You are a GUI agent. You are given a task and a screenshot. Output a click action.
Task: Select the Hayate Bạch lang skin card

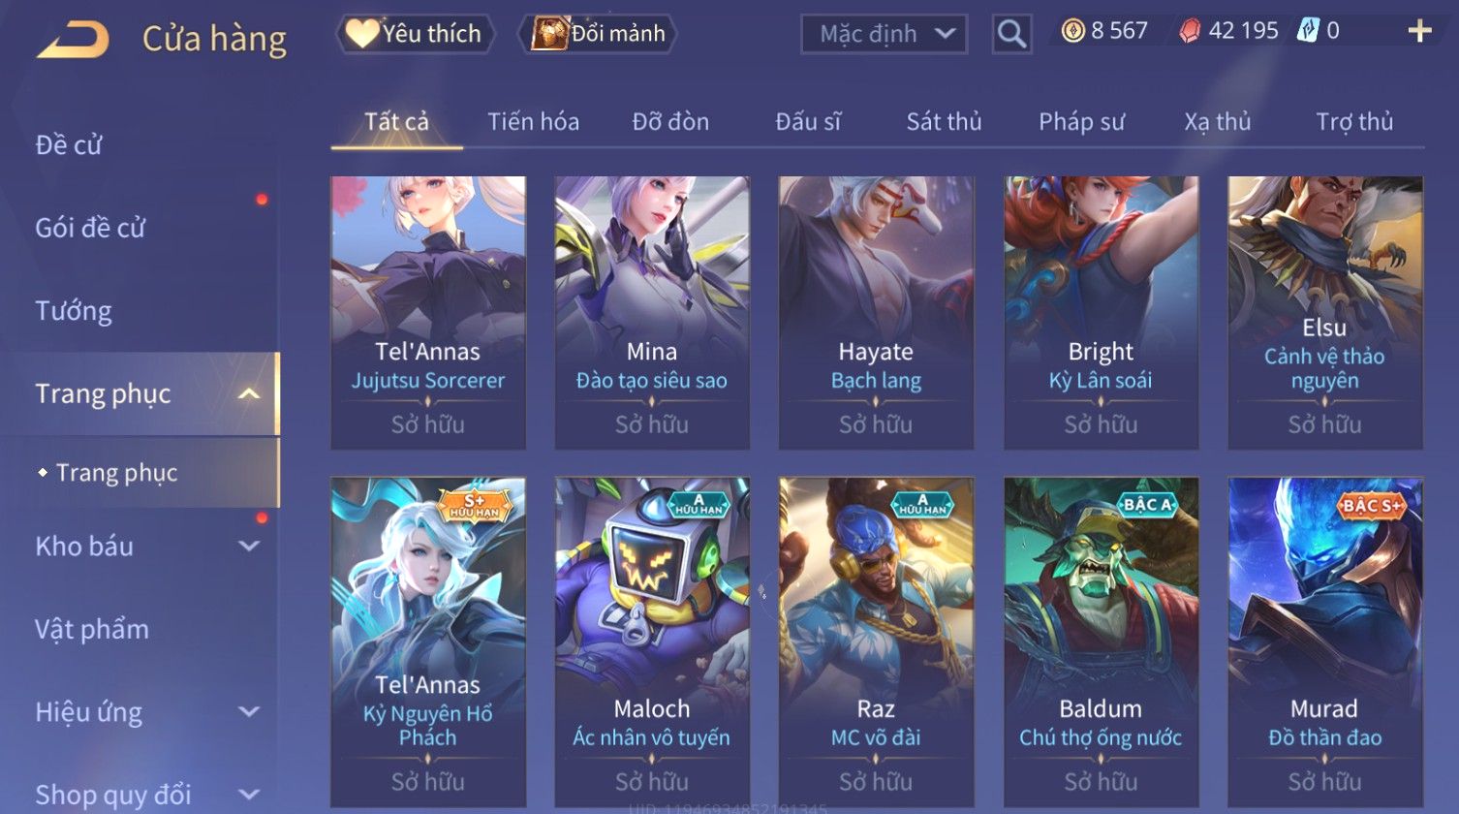pos(876,312)
